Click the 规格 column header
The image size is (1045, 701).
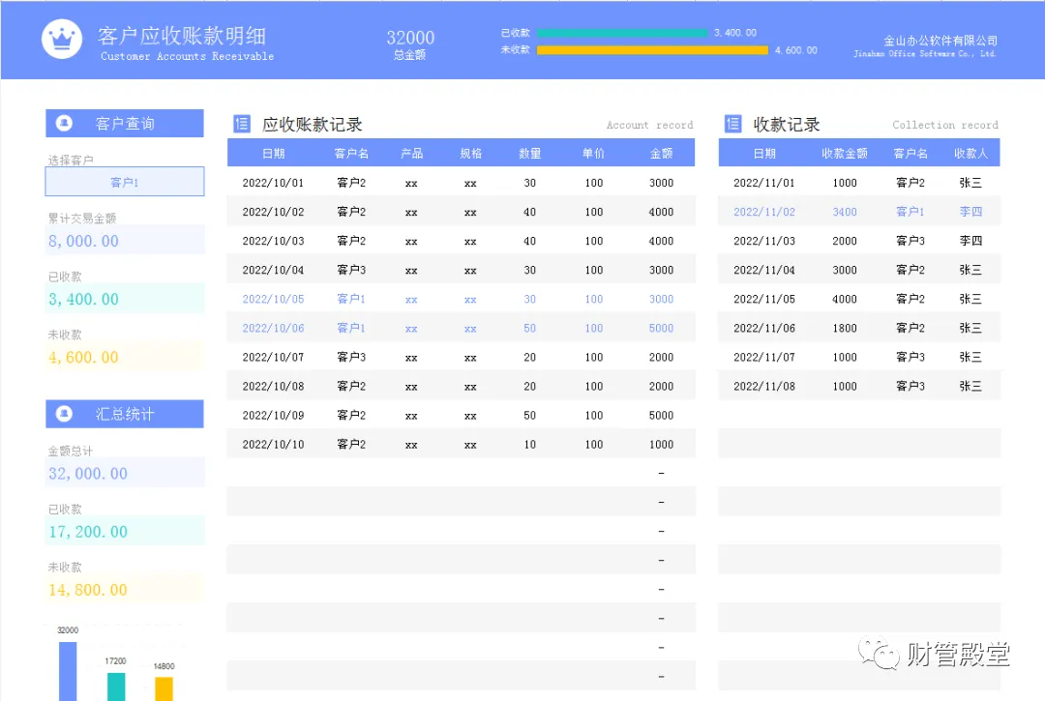pos(470,153)
